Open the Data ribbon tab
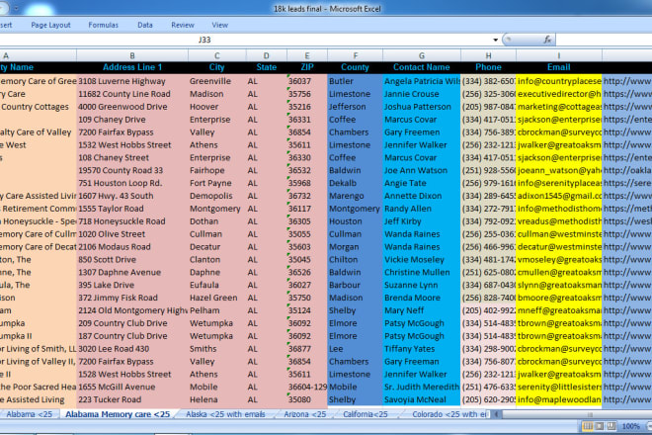Screen dimensions: 652x435 coord(144,25)
